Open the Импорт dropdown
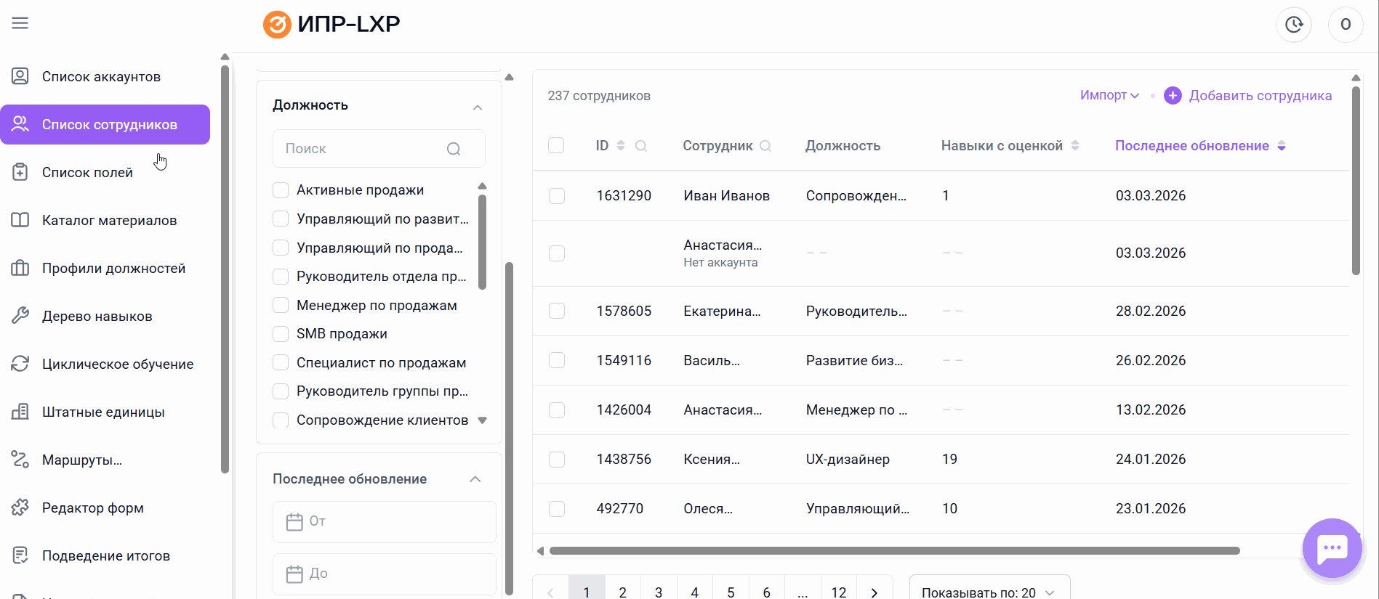 [1109, 96]
